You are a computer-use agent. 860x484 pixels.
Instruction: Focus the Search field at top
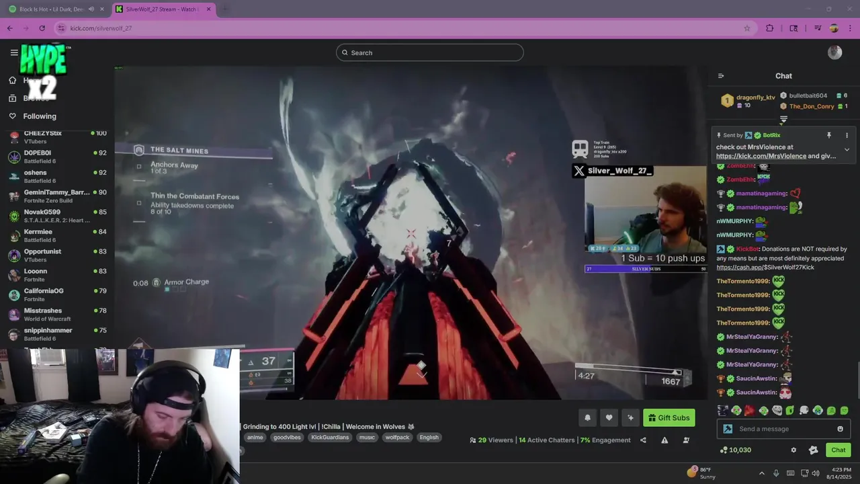point(430,52)
